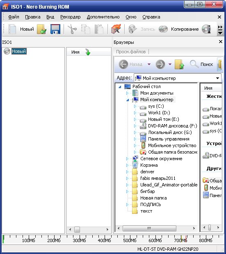Save compilation with the floppy disk icon
The image size is (226, 254).
[55, 29]
